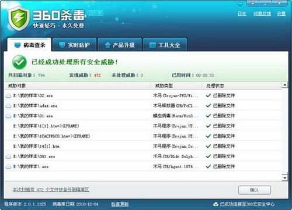Open the 工具大全 tab

click(165, 45)
